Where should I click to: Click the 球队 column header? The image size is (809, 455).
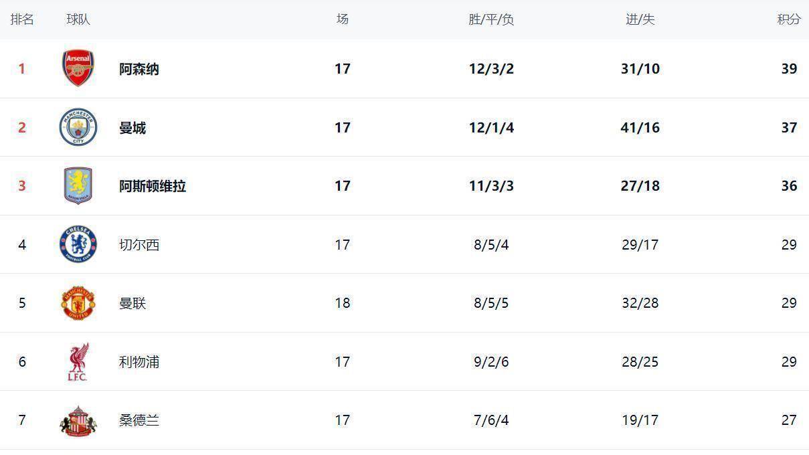pos(78,19)
